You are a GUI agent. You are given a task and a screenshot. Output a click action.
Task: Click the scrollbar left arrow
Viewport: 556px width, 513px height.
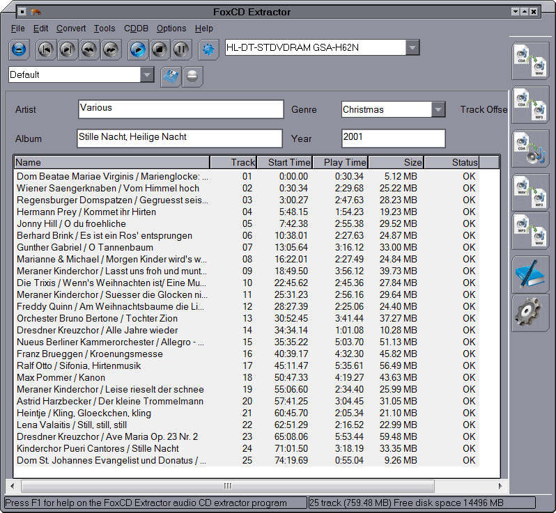pyautogui.click(x=13, y=486)
